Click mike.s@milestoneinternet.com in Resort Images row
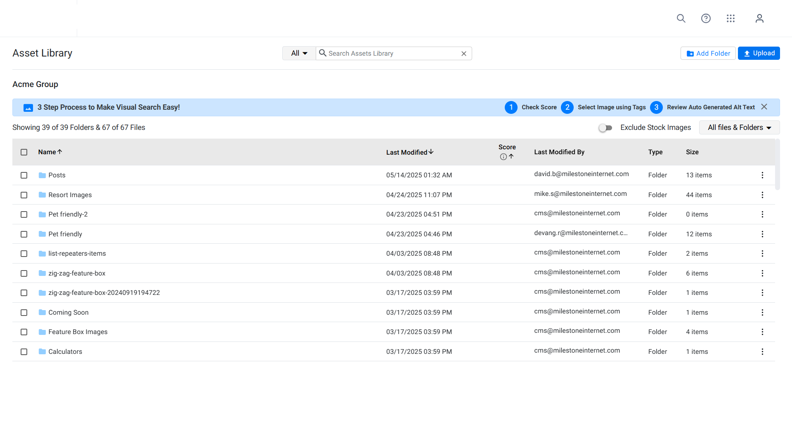Screen dimensions: 792x445 pyautogui.click(x=580, y=194)
